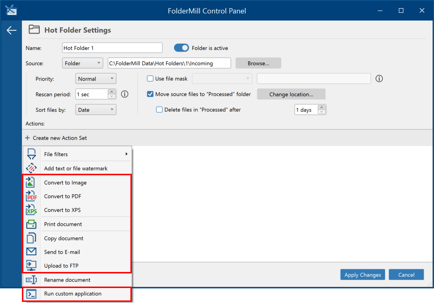Click the Name field with Hot Folder 1
This screenshot has width=434, height=303.
(x=112, y=47)
